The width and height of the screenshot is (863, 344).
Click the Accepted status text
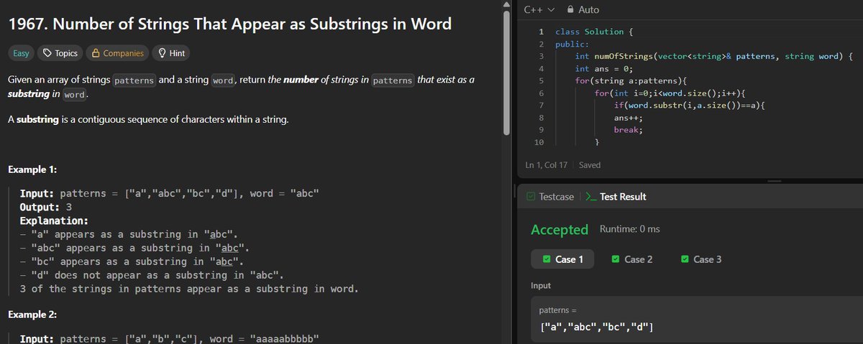pyautogui.click(x=560, y=230)
